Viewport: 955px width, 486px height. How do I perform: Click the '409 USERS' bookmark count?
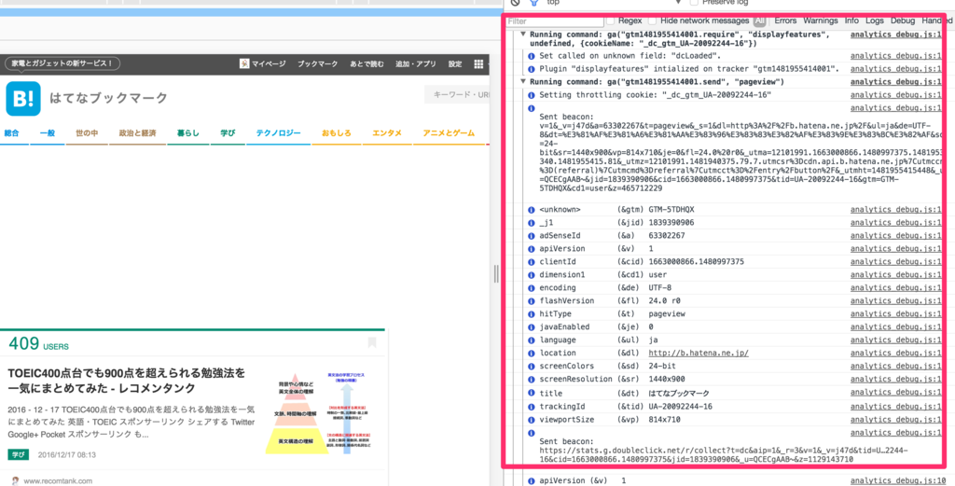(38, 345)
